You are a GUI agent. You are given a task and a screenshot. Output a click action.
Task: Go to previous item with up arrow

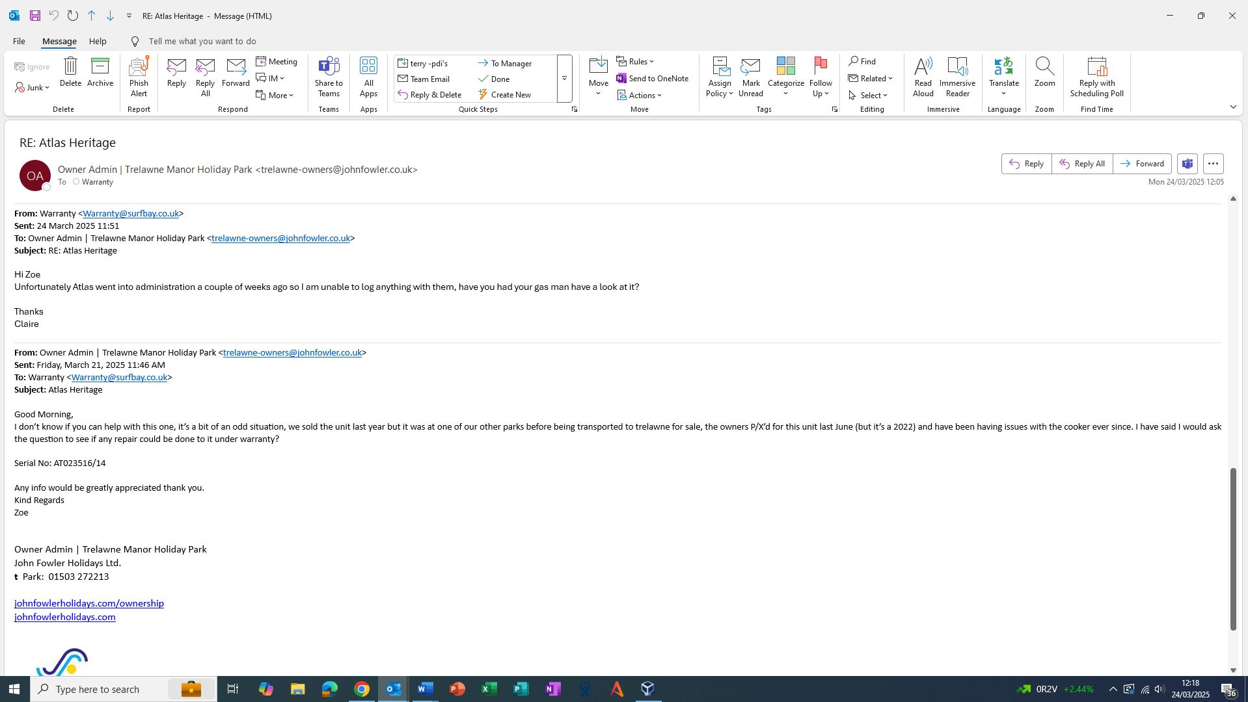coord(92,16)
